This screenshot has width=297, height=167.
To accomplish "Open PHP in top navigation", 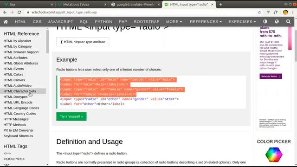I will tap(123, 22).
